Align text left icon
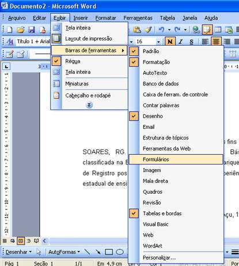This screenshot has width=239, height=266. pos(205,42)
